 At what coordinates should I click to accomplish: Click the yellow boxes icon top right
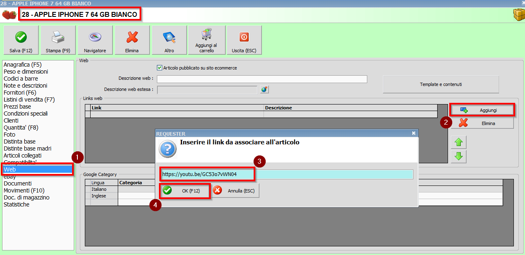pyautogui.click(x=518, y=15)
